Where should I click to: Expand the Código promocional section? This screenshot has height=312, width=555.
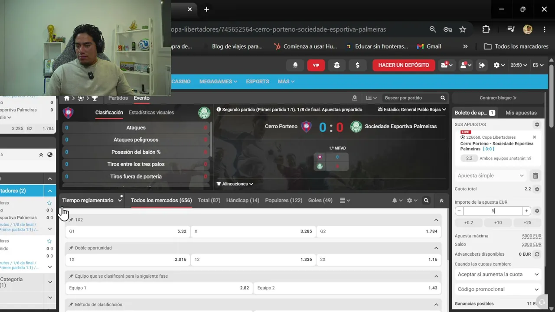coord(498,289)
